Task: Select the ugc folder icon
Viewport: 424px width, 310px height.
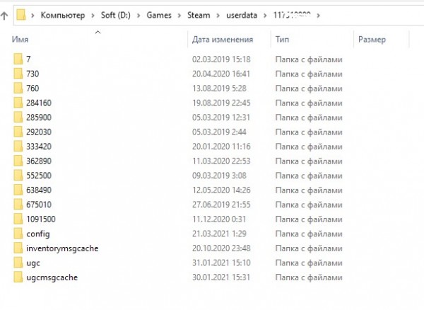Action: 18,263
